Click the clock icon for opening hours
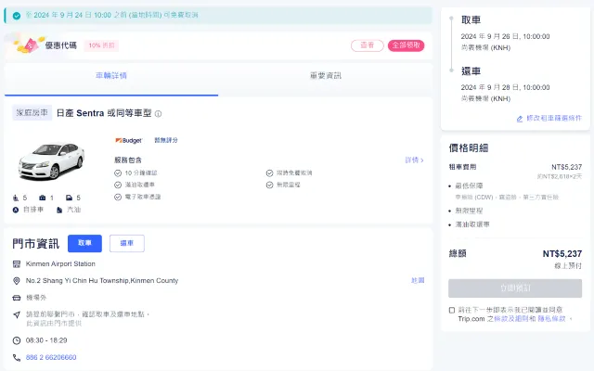The image size is (594, 371). click(x=17, y=341)
